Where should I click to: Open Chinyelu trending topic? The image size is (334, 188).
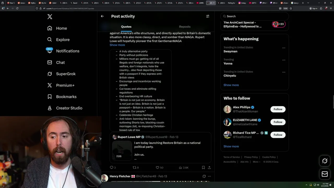[x=230, y=76]
